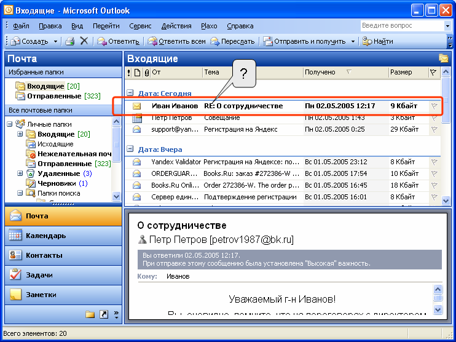The width and height of the screenshot is (456, 342).
Task: Expand the Удаленные folder node
Action: [x=20, y=173]
